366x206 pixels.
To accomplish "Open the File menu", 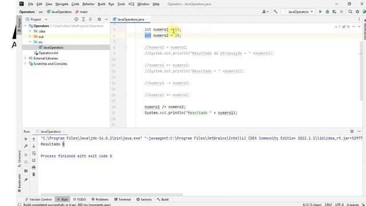I will click(30, 4).
